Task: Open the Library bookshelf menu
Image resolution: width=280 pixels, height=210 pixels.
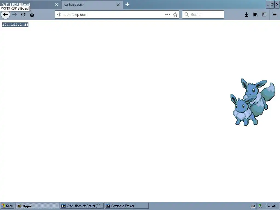Action: pos(255,15)
